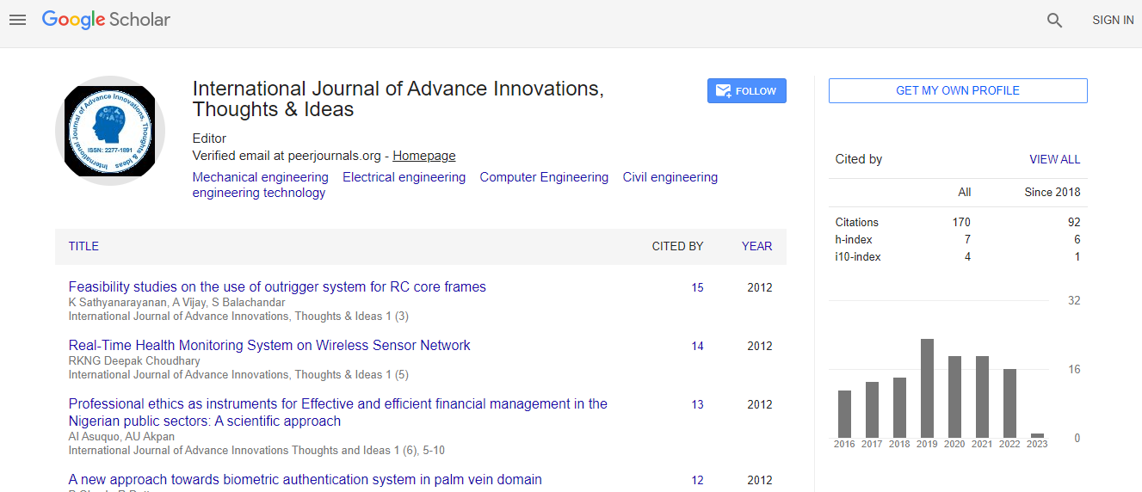Image resolution: width=1142 pixels, height=492 pixels.
Task: Click the 2019 bar in citations chart
Action: pos(927,388)
